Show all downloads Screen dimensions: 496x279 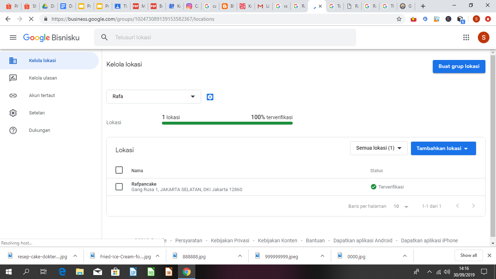click(468, 255)
